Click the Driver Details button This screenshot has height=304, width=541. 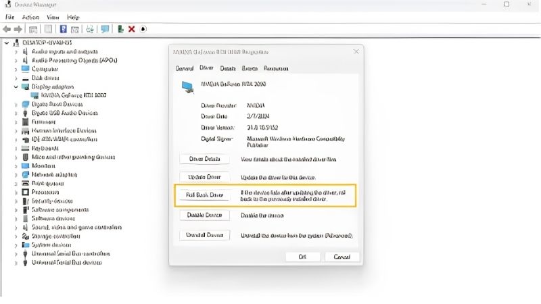[x=205, y=159]
